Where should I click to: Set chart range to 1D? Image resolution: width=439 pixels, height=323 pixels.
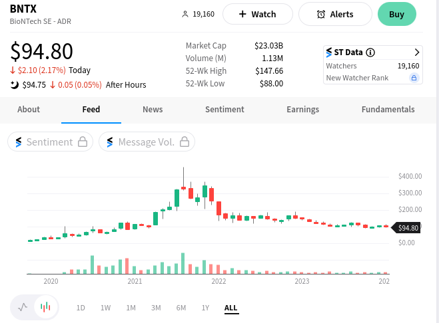point(81,308)
